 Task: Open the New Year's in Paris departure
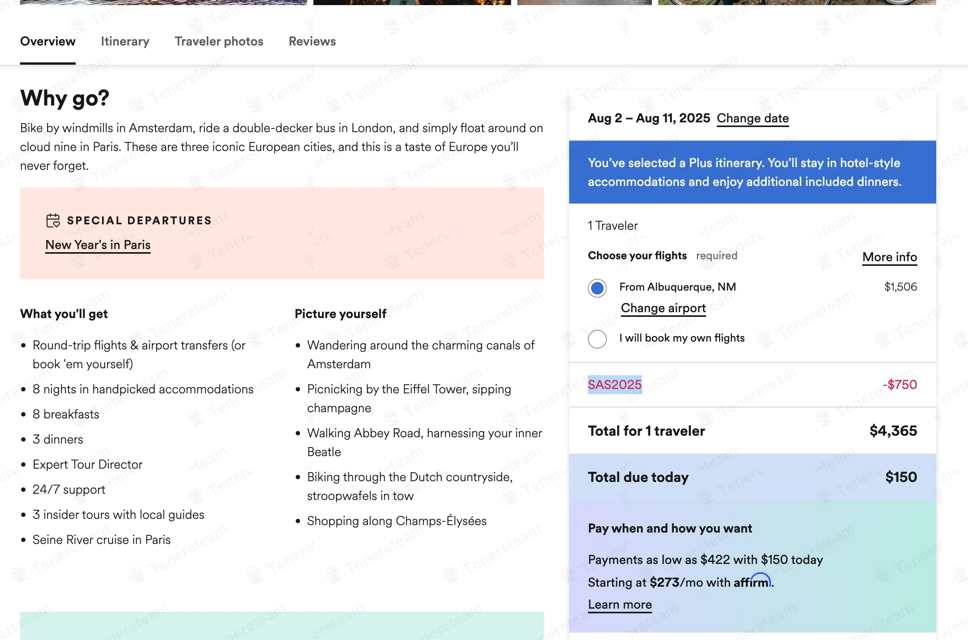98,245
